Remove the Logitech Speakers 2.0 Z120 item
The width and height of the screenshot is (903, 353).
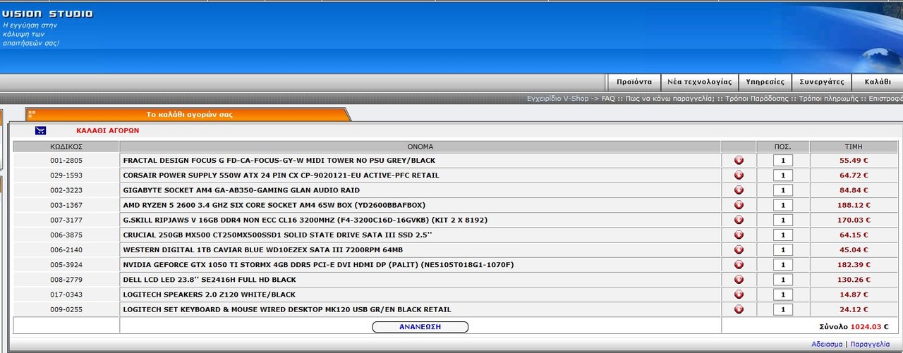tap(739, 295)
